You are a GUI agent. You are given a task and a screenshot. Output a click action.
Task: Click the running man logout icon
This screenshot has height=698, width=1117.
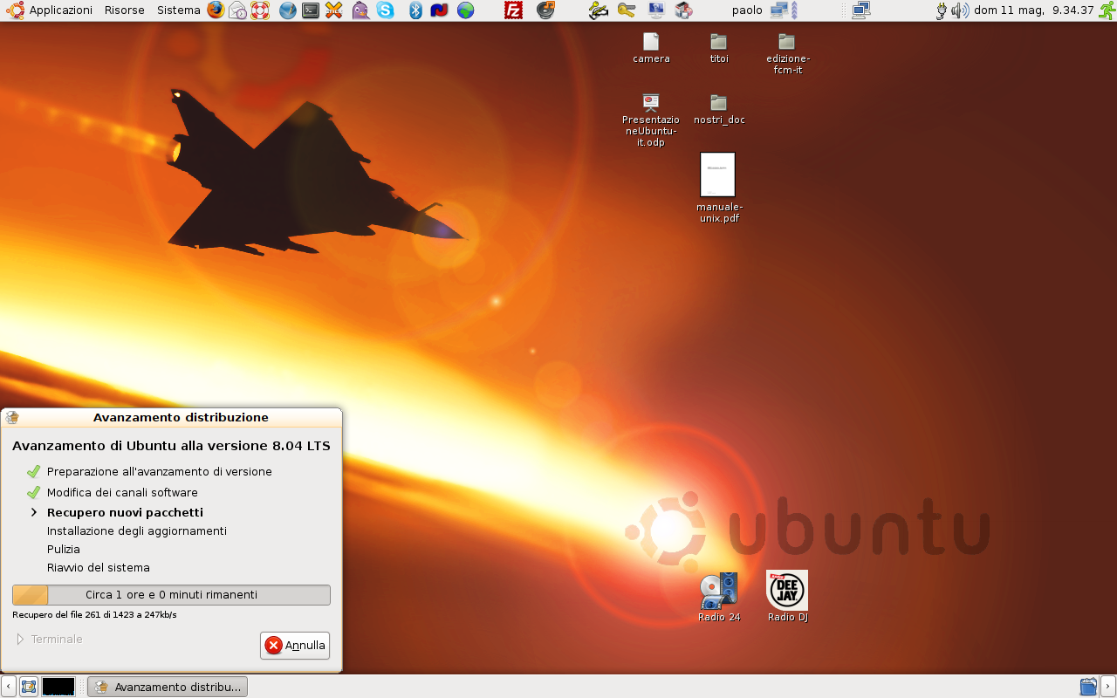1107,10
